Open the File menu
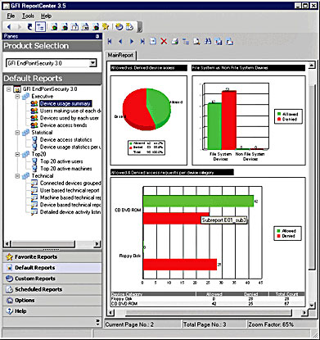This screenshot has width=320, height=340. click(11, 16)
